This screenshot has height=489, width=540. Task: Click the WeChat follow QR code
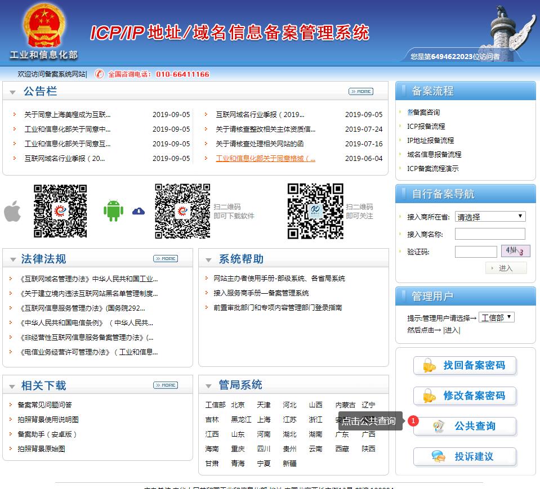point(315,211)
